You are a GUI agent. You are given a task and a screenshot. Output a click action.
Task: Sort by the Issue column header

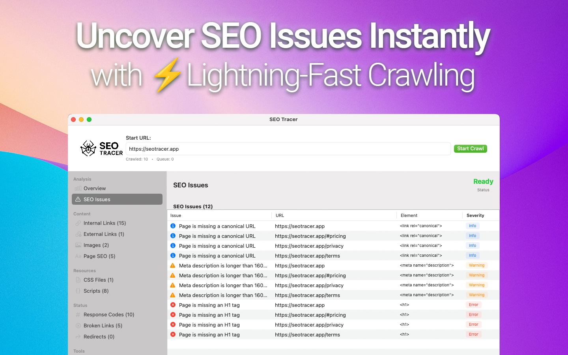(219, 215)
